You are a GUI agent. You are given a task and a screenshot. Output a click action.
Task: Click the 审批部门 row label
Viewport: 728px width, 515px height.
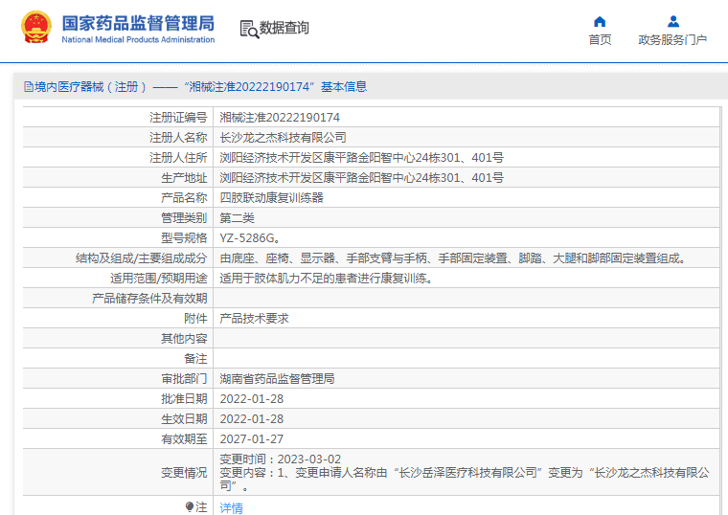coord(184,379)
